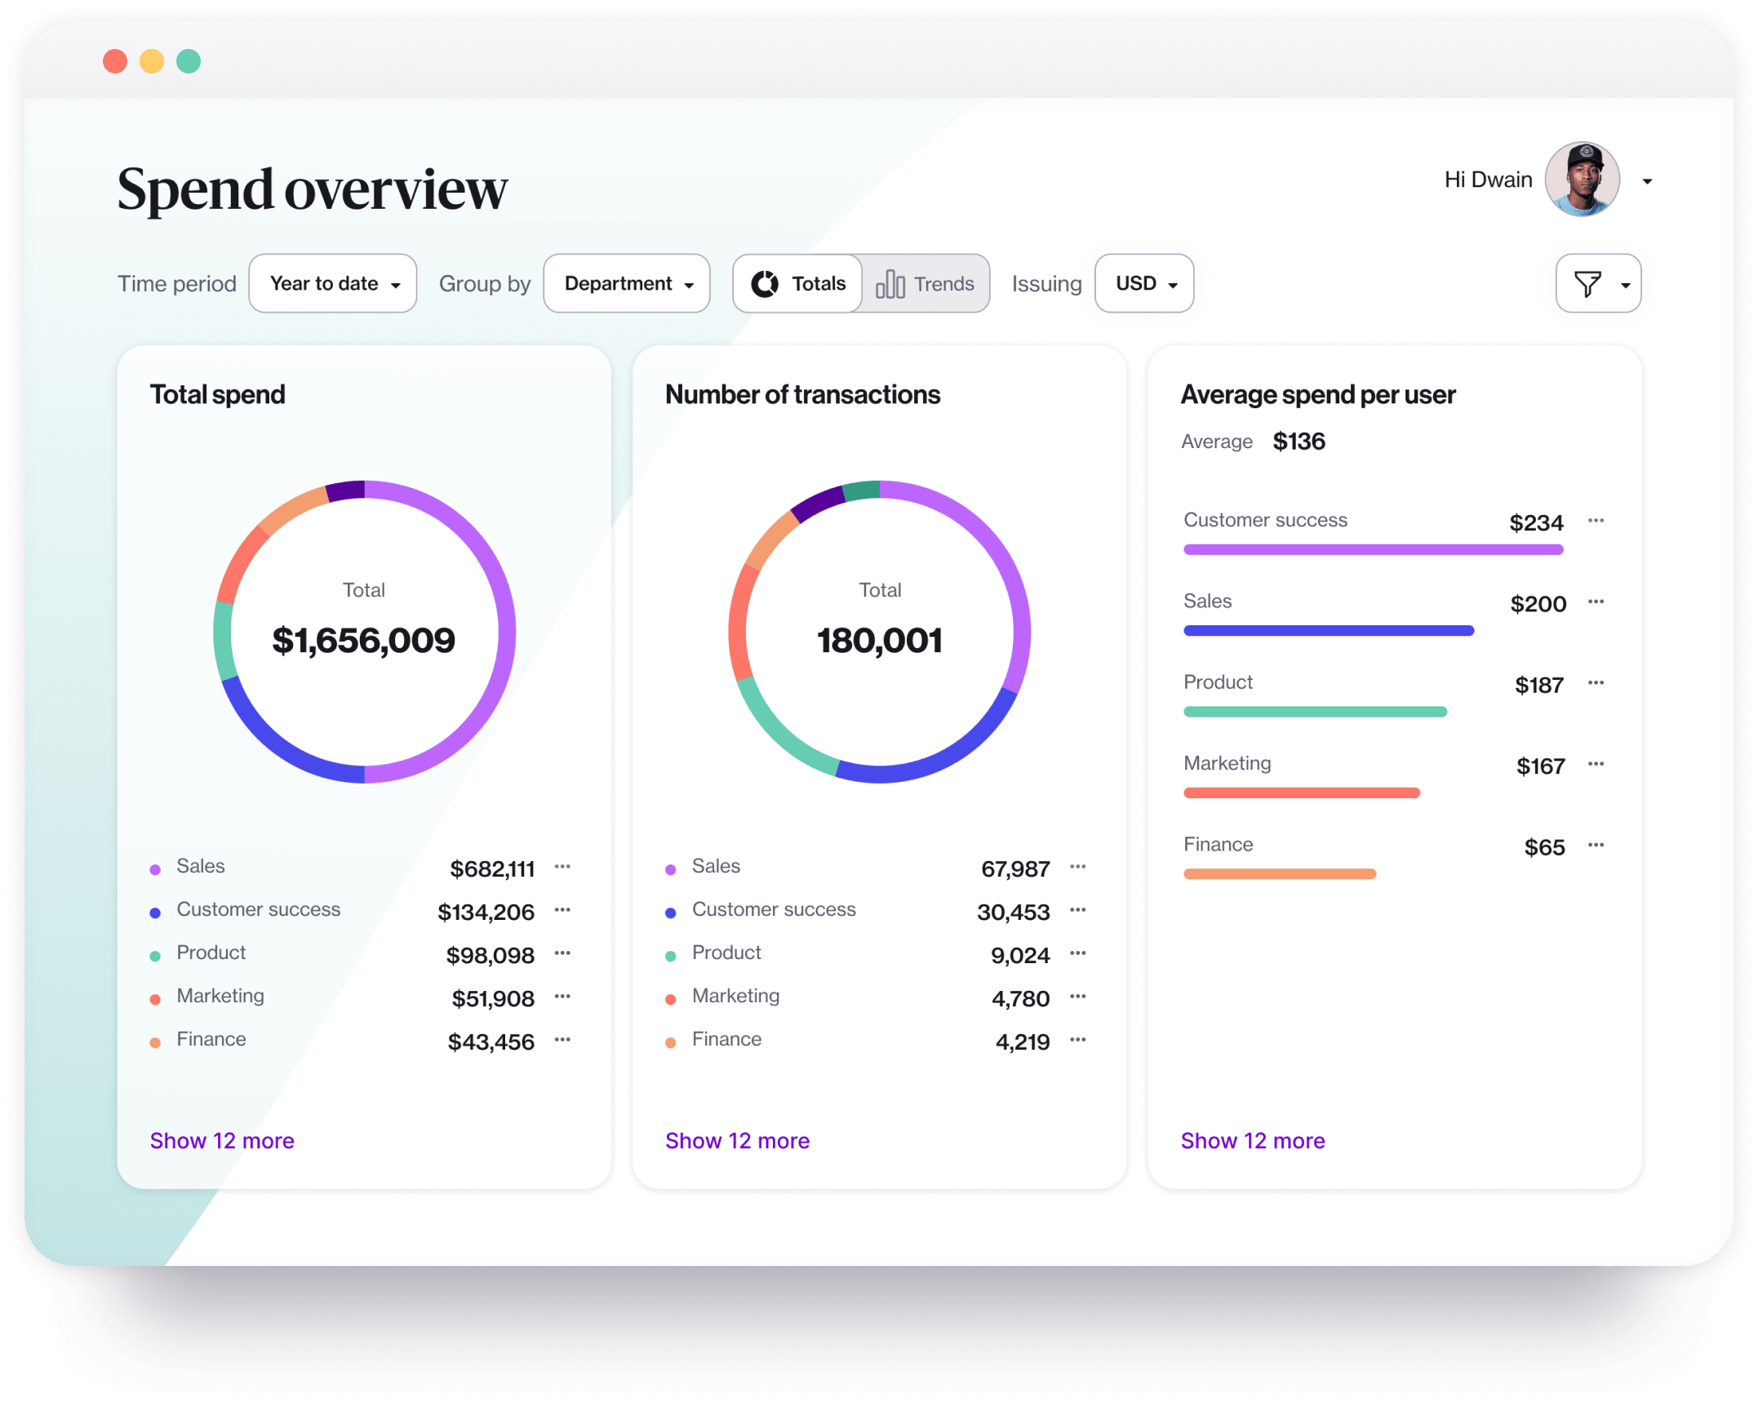Open options for Finance $43,456 row

click(562, 1039)
